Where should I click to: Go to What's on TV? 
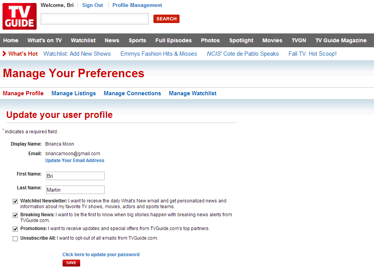point(44,40)
